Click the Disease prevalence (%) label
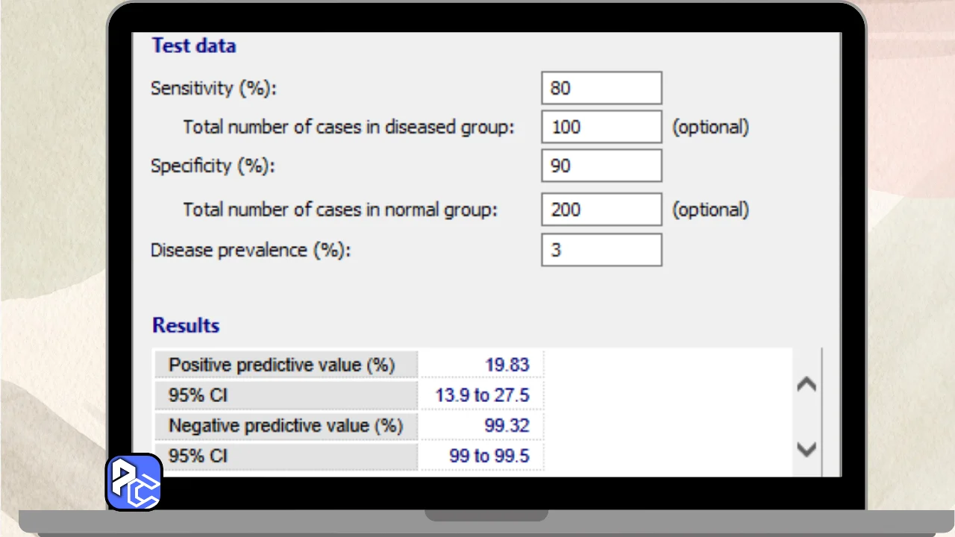 pos(251,250)
